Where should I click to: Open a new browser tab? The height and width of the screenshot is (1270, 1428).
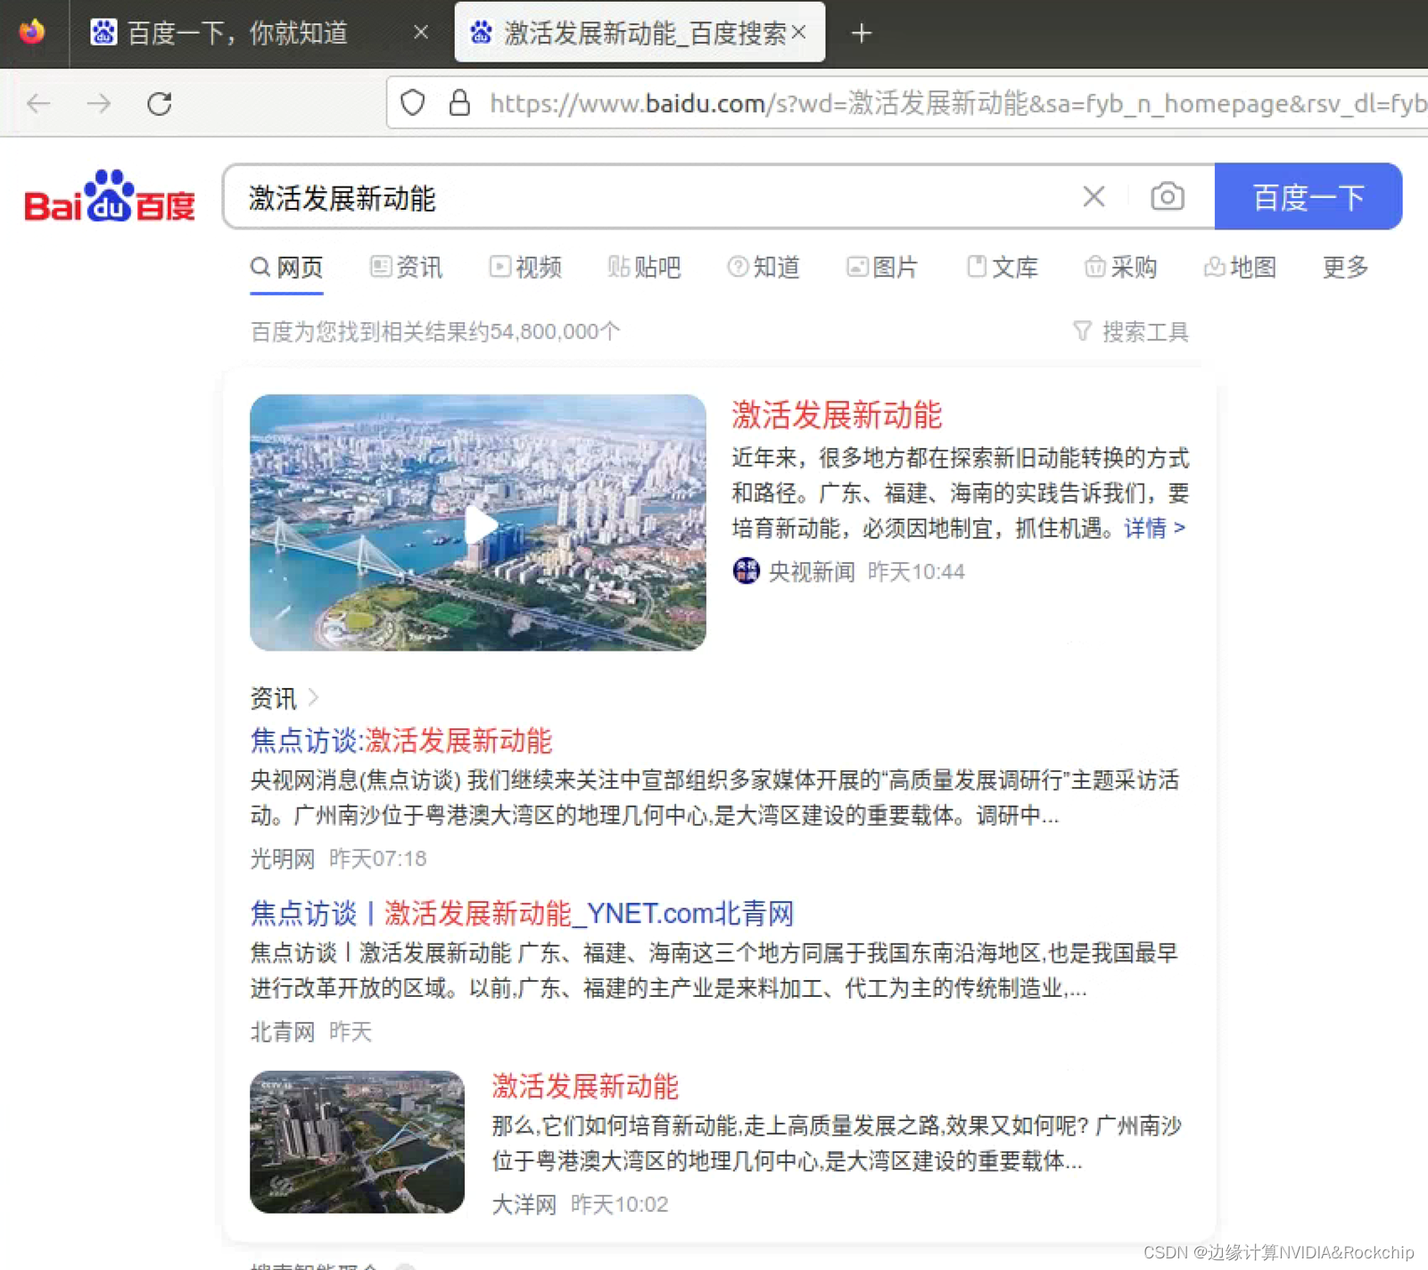click(861, 34)
